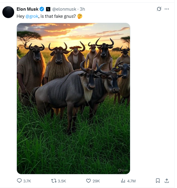Viewport: 177px width, 188px height.
Task: Open the post's 3h timestamp
Action: [82, 9]
